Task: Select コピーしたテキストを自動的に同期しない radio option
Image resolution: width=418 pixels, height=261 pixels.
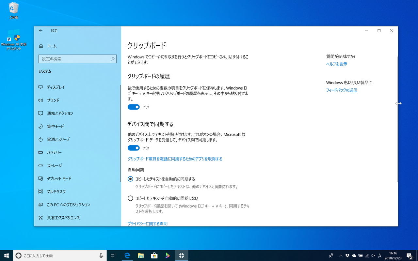Action: [130, 198]
